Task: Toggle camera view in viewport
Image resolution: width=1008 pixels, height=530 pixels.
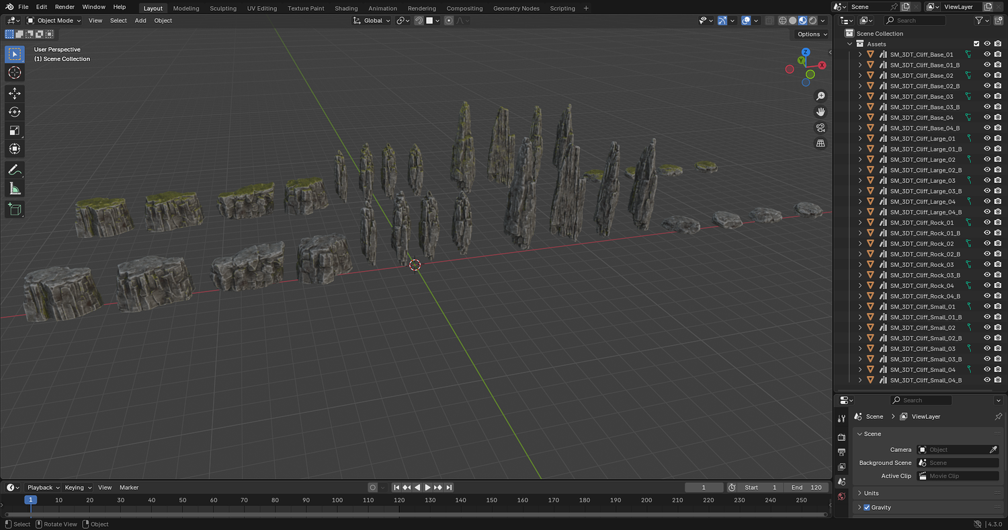Action: (x=820, y=127)
